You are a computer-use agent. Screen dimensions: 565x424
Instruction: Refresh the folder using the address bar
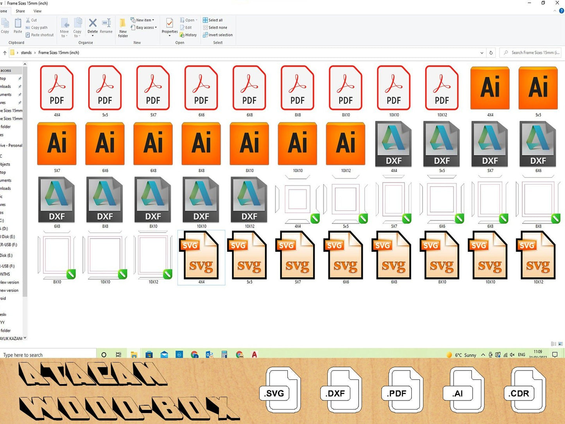[x=491, y=53]
